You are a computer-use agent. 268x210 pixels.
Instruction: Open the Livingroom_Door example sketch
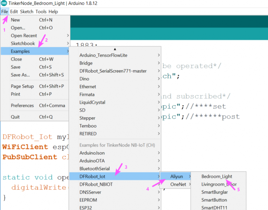218,184
